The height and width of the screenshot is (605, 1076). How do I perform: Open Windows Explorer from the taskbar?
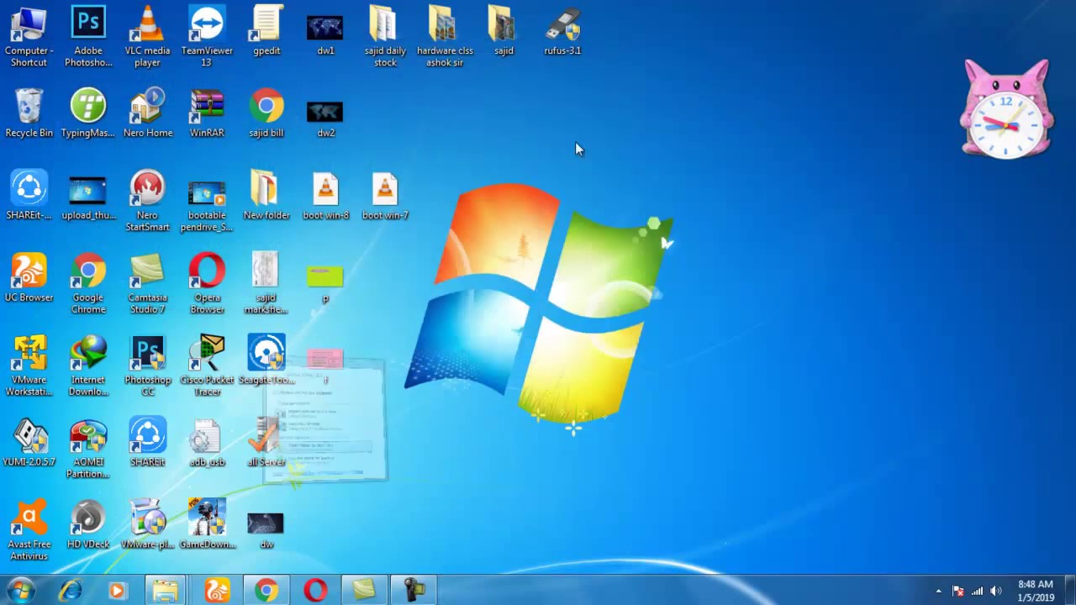(x=166, y=591)
